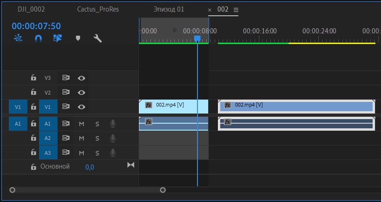Click right zoom scrollbar handle
381x202 pixels.
pos(163,190)
